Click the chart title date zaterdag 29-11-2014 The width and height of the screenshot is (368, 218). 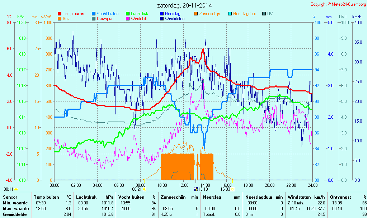(184, 5)
